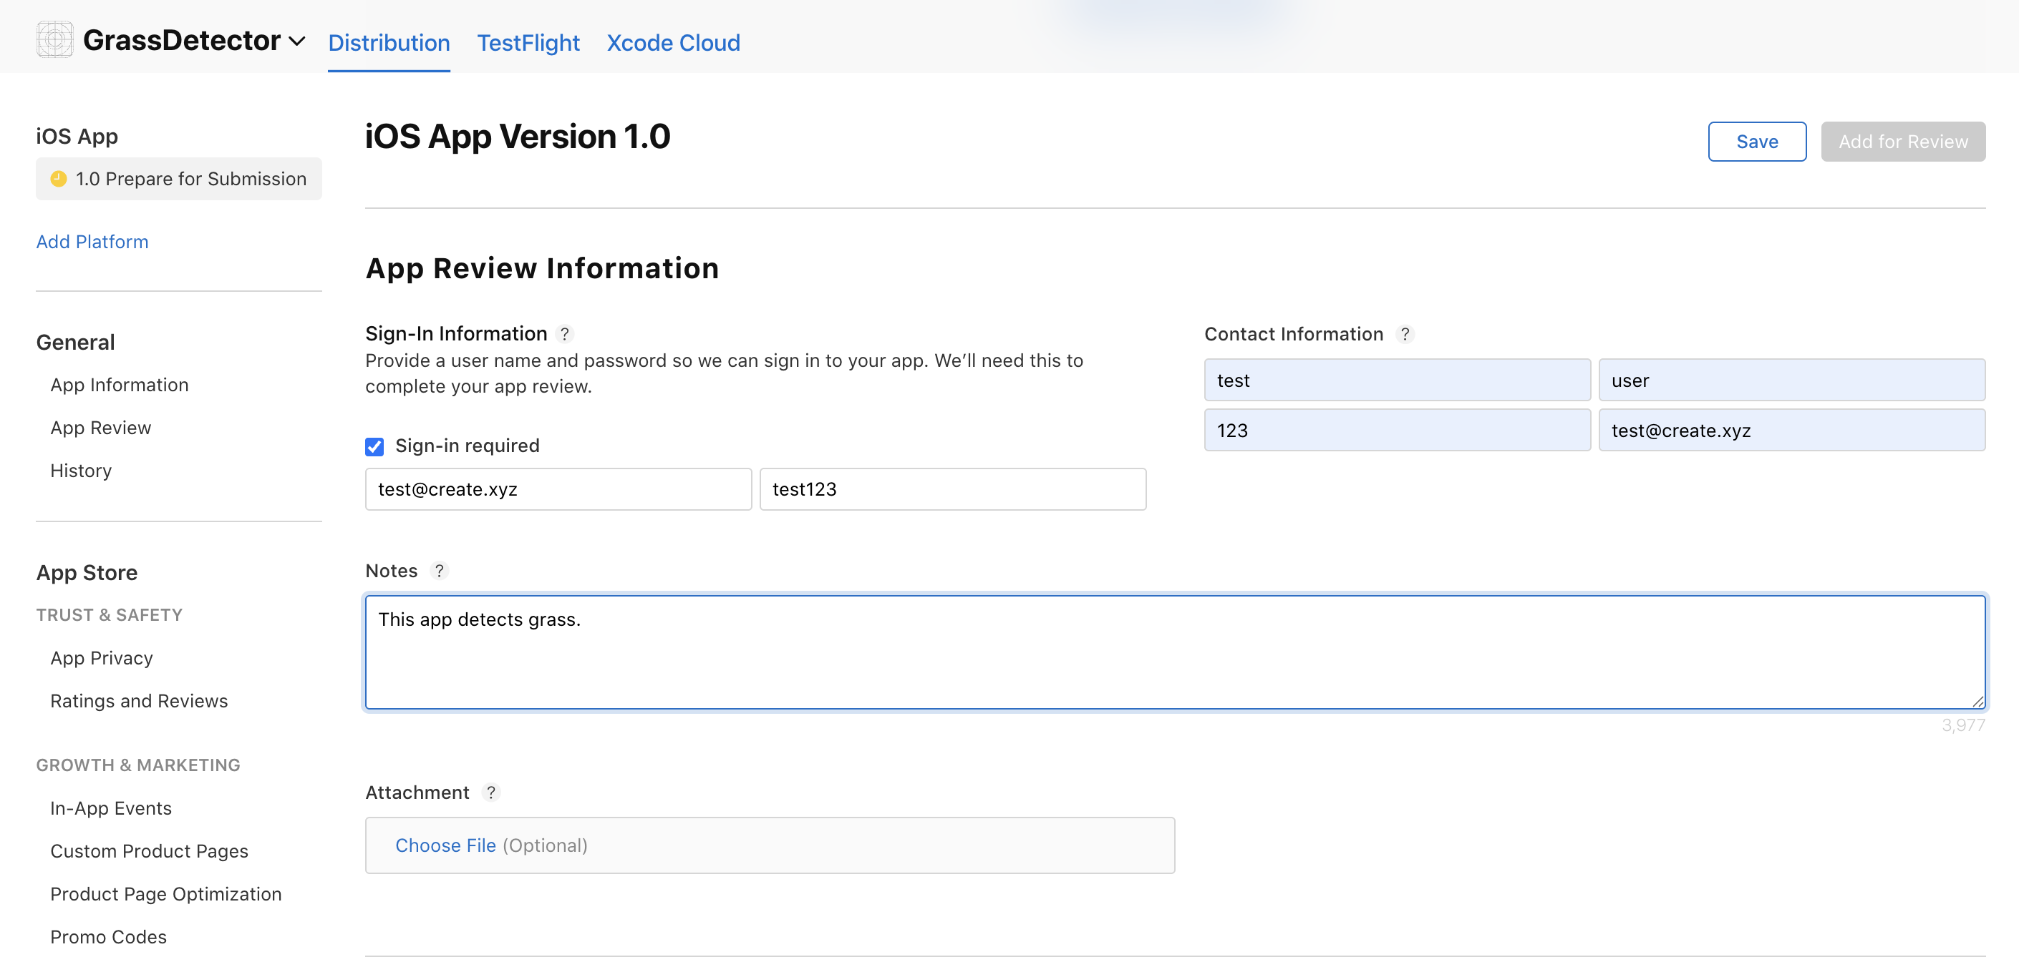Click the yellow Prepare for Submission status icon

[x=58, y=179]
